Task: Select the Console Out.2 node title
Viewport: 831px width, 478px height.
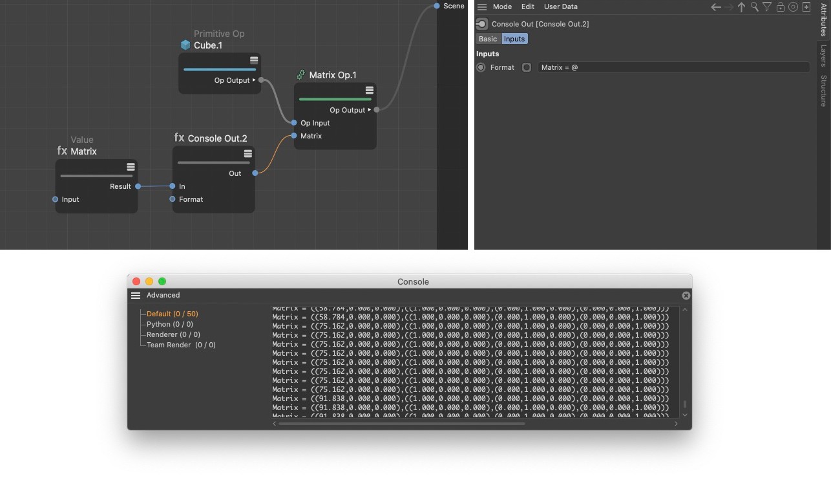Action: pos(217,138)
